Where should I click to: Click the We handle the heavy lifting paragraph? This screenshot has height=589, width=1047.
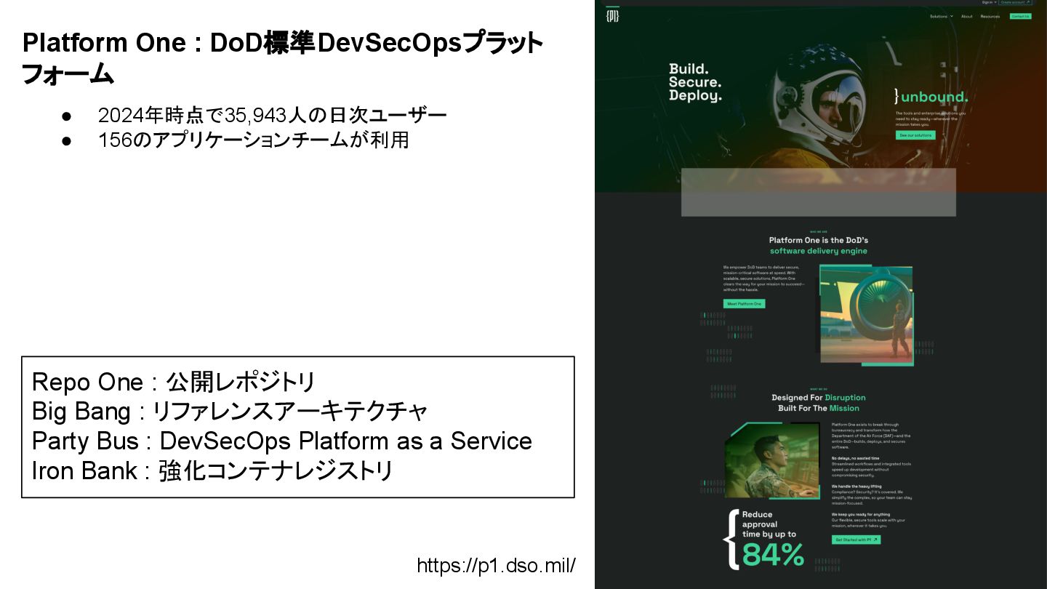point(871,494)
